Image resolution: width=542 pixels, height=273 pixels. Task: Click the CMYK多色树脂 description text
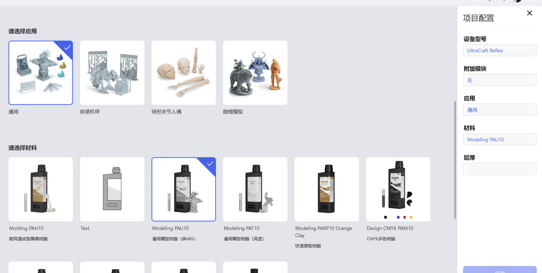point(381,239)
